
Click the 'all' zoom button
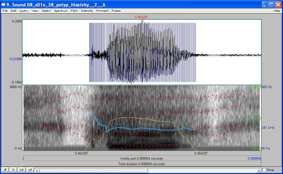(x=5, y=170)
